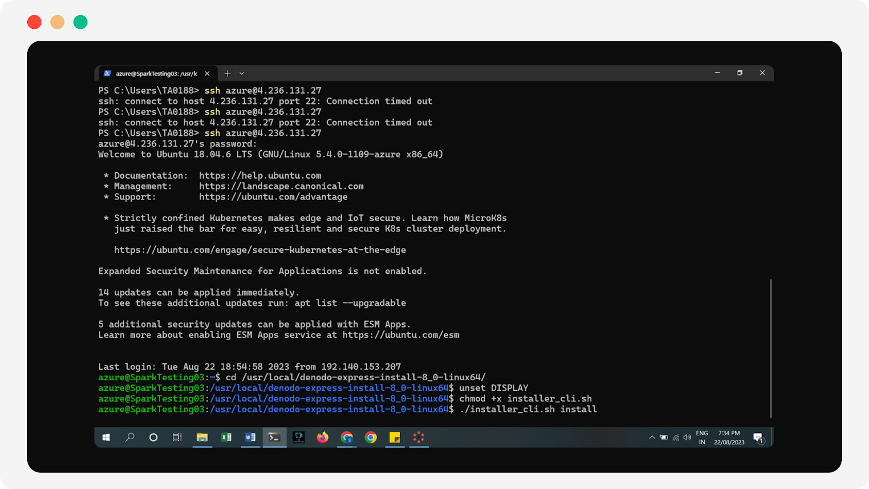Viewport: 869px width, 489px height.
Task: Click the yellow dot window control
Action: coord(58,22)
